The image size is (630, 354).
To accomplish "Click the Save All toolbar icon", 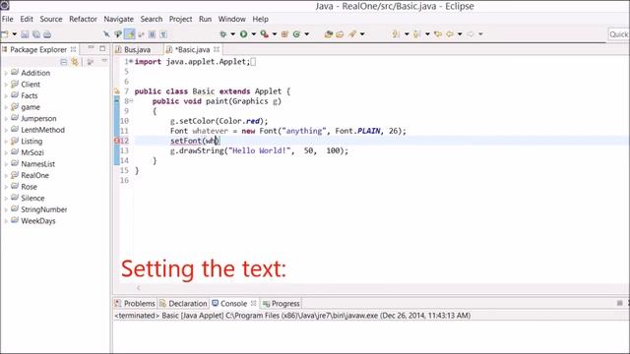I will (x=36, y=34).
